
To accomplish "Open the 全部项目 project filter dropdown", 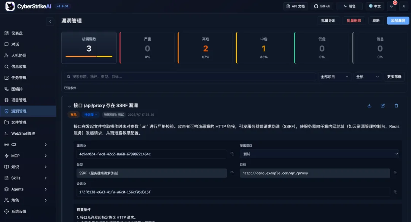I will click(x=334, y=77).
